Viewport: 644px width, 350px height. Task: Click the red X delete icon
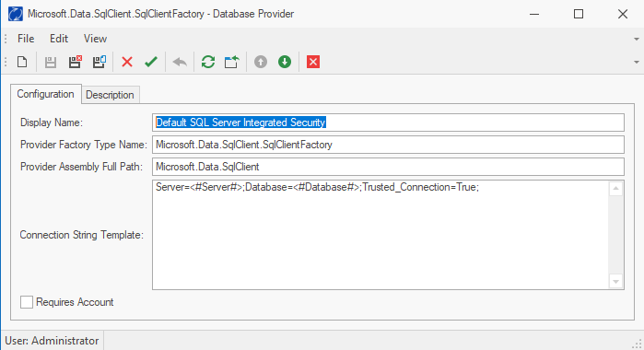[127, 62]
